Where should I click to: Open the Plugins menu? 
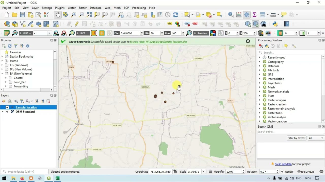[60, 8]
